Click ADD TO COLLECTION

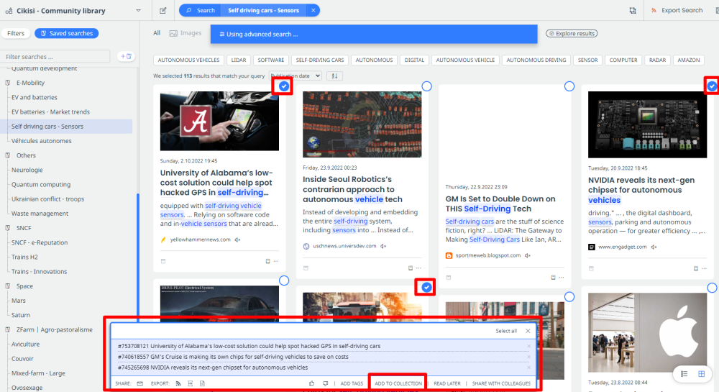pyautogui.click(x=398, y=383)
